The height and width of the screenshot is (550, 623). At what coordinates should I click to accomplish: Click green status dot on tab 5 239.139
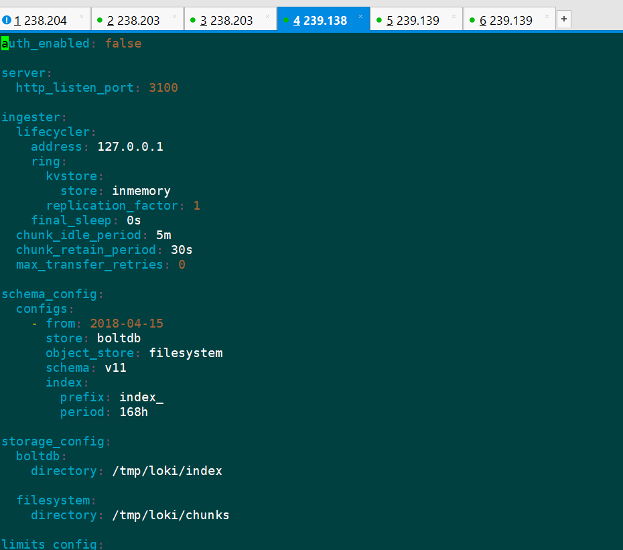coord(379,20)
